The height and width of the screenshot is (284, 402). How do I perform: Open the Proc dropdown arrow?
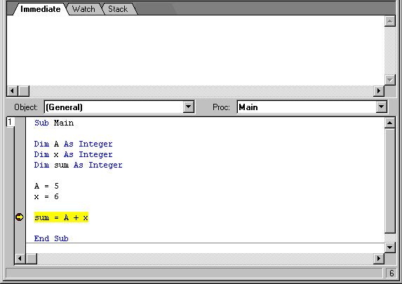tap(381, 107)
